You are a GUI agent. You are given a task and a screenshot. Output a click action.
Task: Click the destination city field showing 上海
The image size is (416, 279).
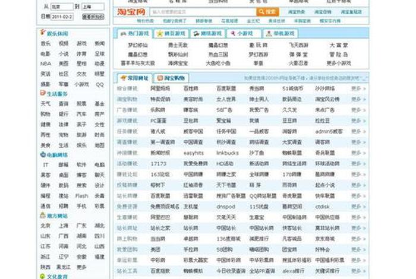coord(93,7)
